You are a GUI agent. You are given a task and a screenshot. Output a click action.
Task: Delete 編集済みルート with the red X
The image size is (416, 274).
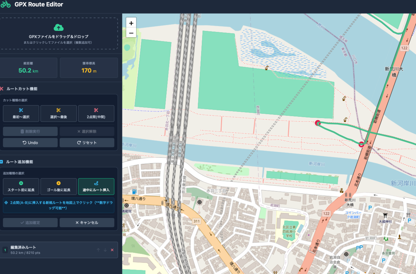click(x=112, y=250)
